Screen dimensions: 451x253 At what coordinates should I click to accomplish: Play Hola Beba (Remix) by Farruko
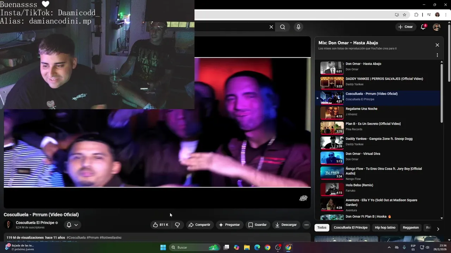378,189
